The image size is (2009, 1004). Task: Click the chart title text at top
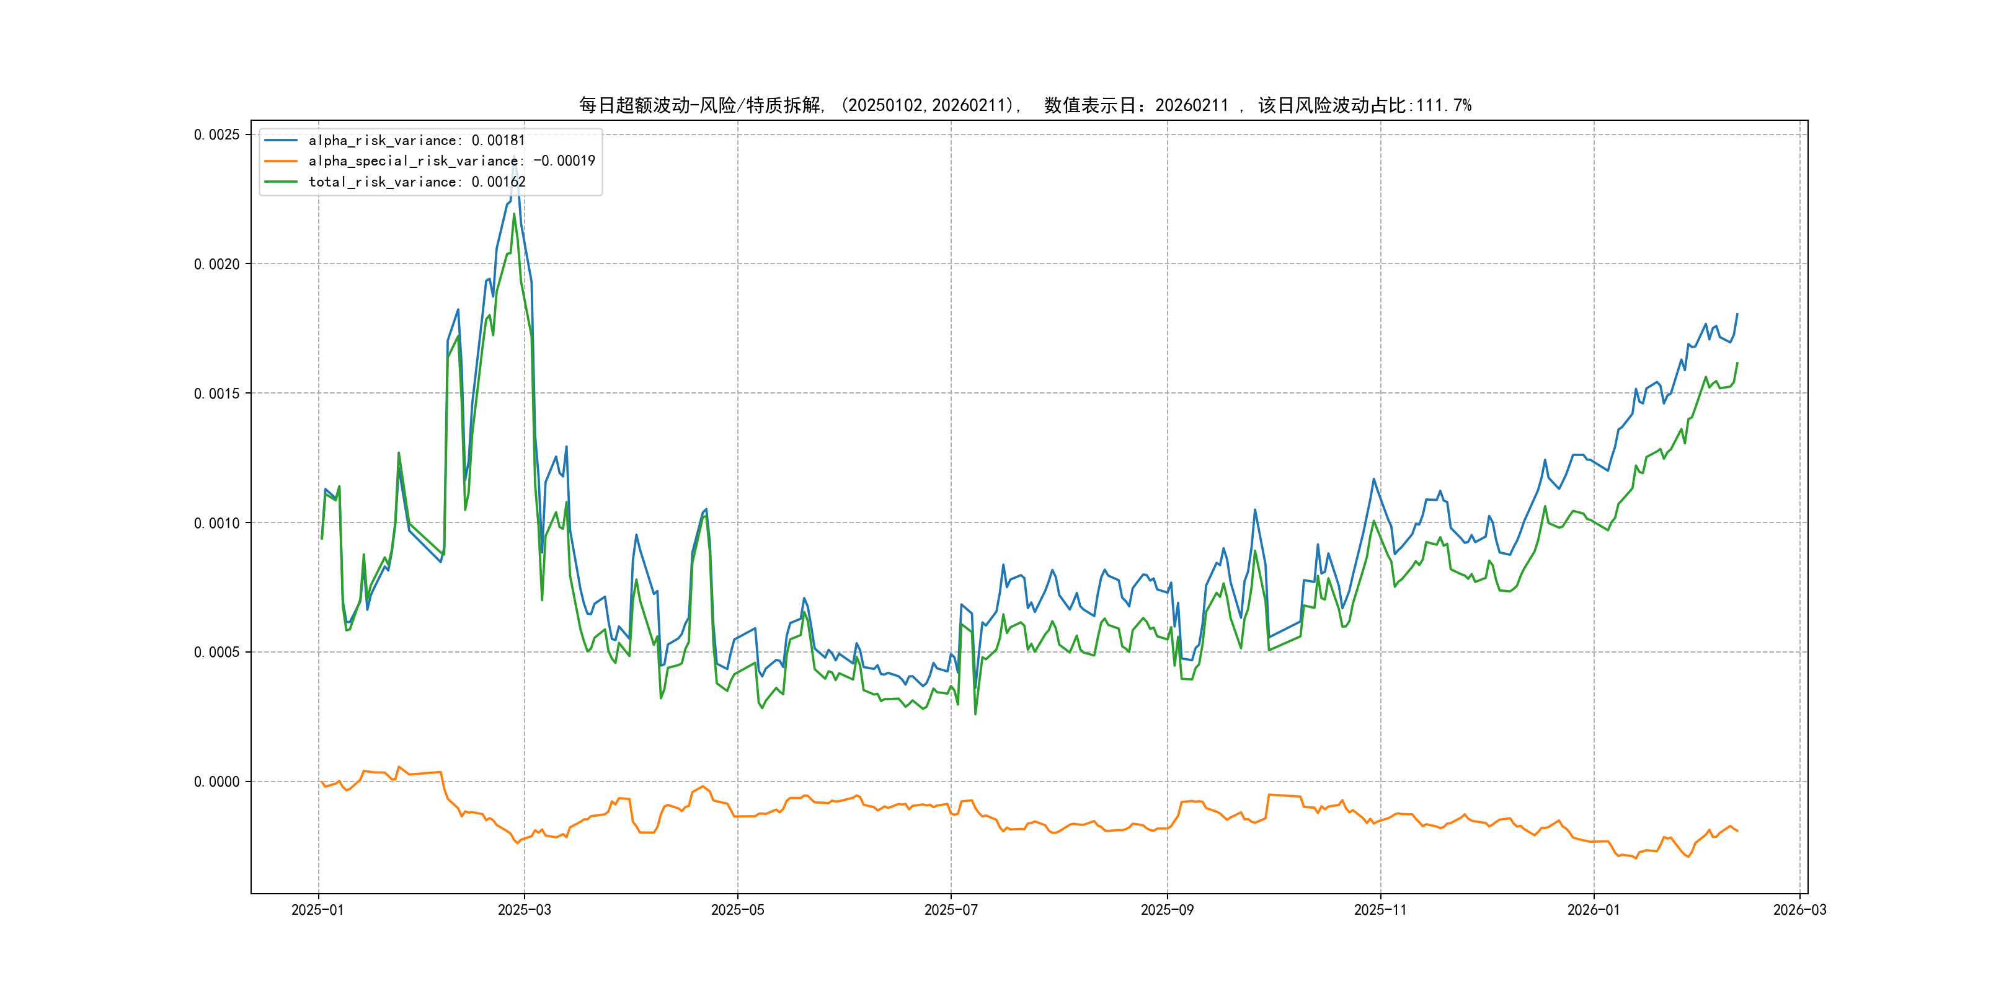(1025, 105)
